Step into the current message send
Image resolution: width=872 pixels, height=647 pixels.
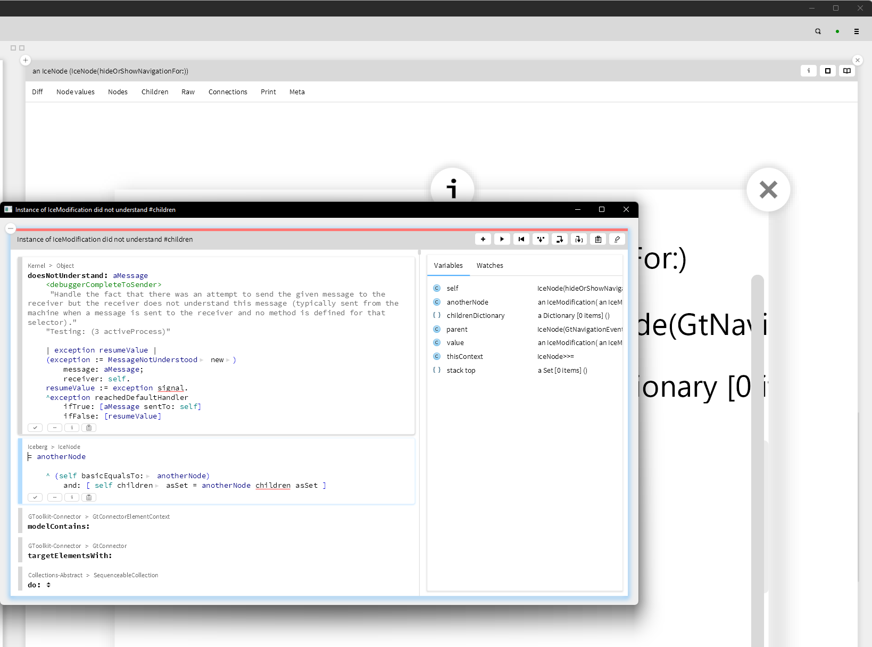click(541, 239)
